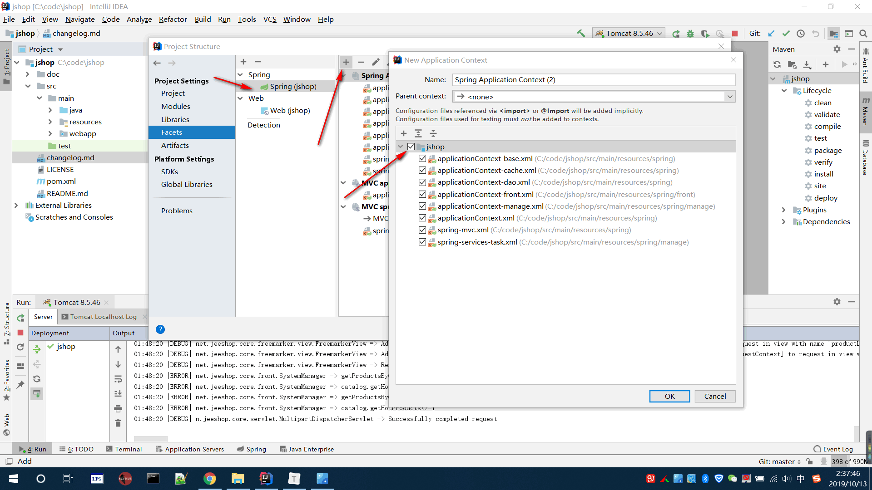872x490 pixels.
Task: Uncheck the jshop root checkbox
Action: tap(411, 147)
